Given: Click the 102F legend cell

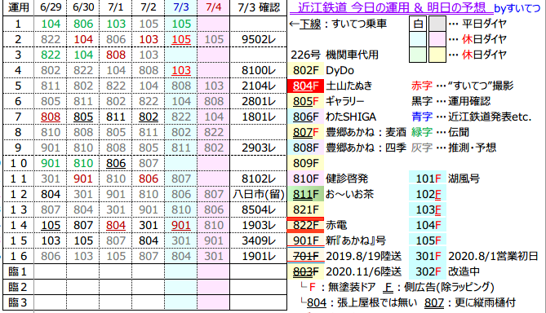Looking at the screenshot, I should [428, 194].
